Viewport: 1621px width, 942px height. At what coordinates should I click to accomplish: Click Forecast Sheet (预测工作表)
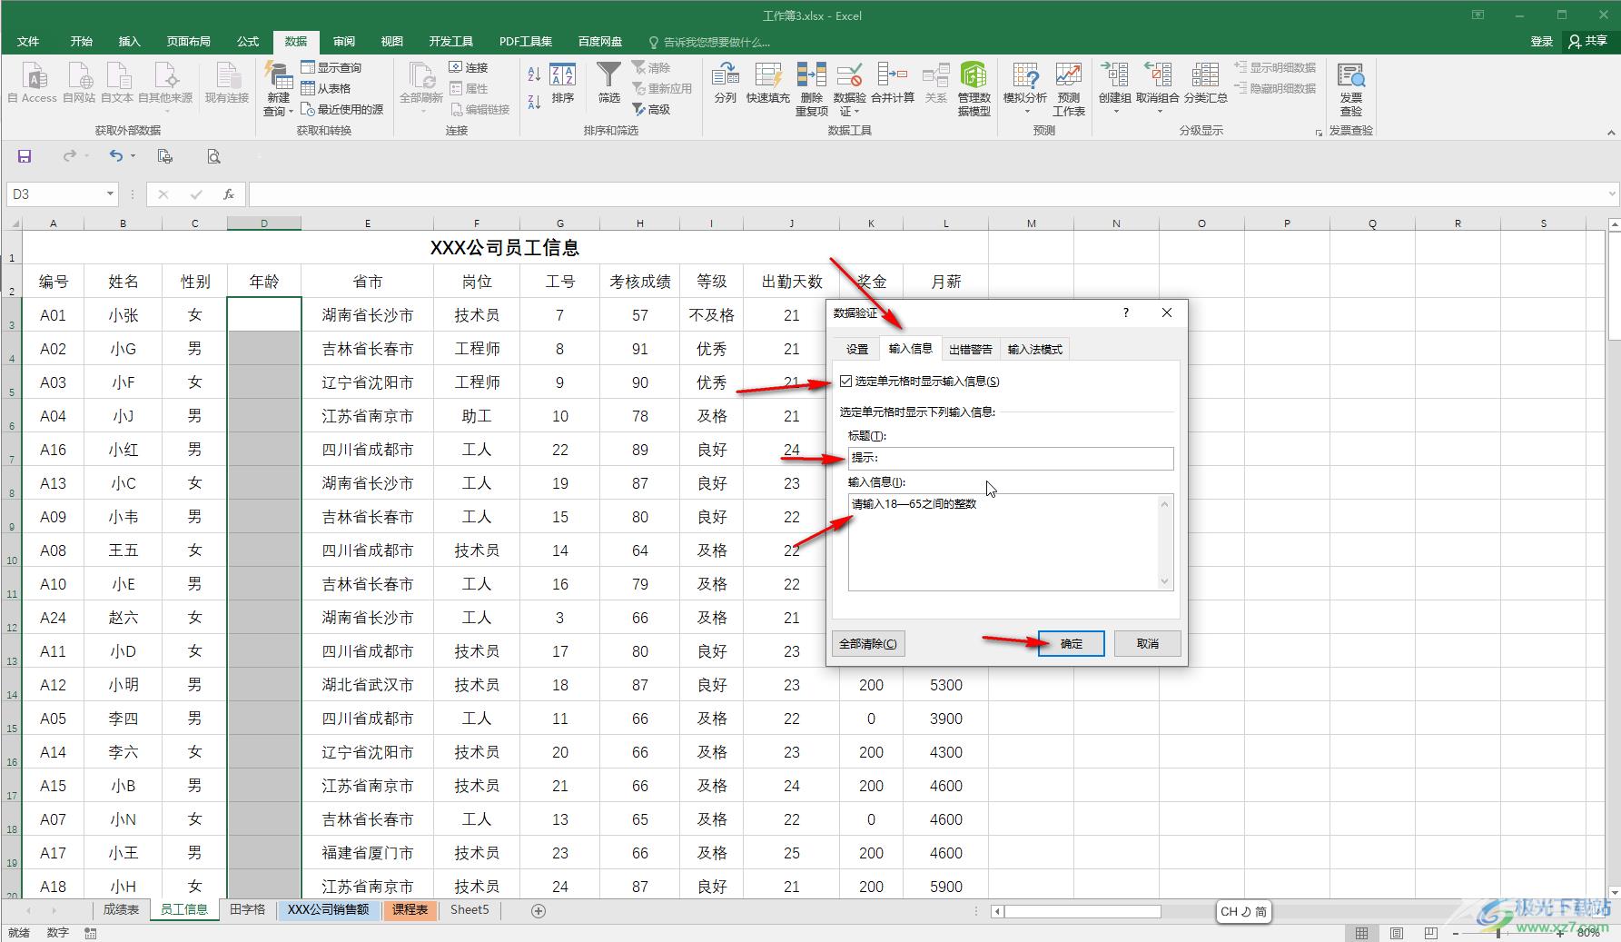click(1069, 89)
